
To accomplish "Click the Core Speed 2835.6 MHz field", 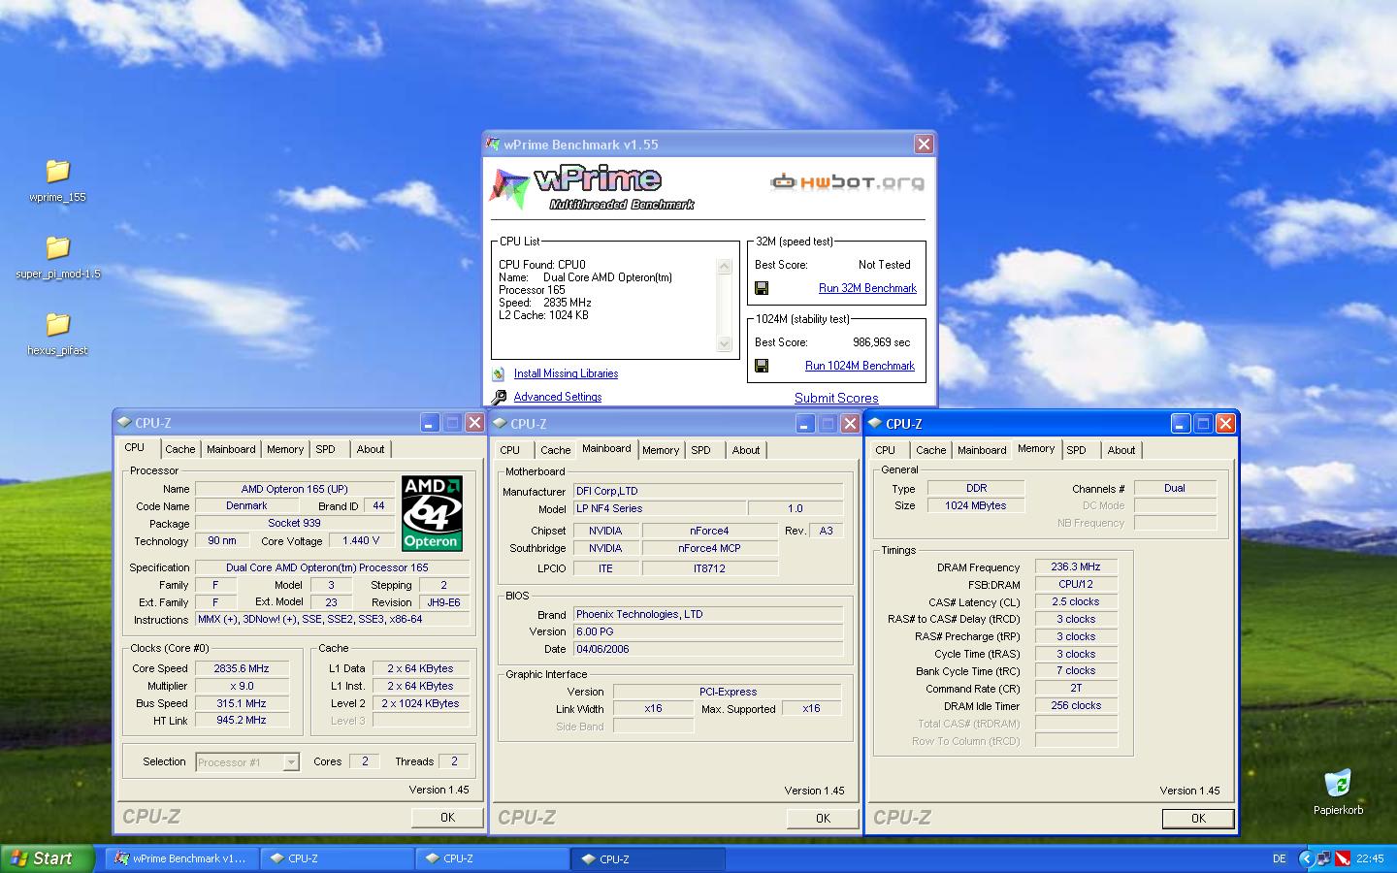I will pos(243,668).
